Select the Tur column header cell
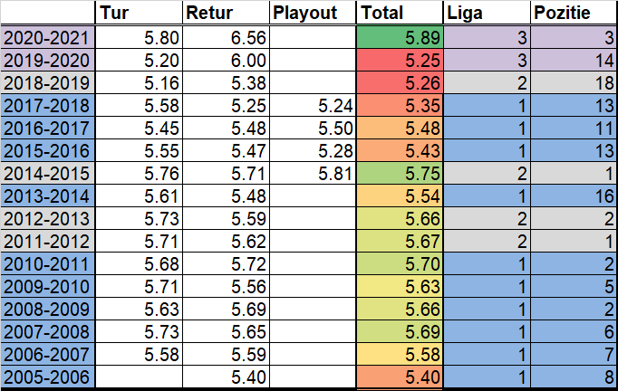The image size is (618, 391). click(139, 13)
